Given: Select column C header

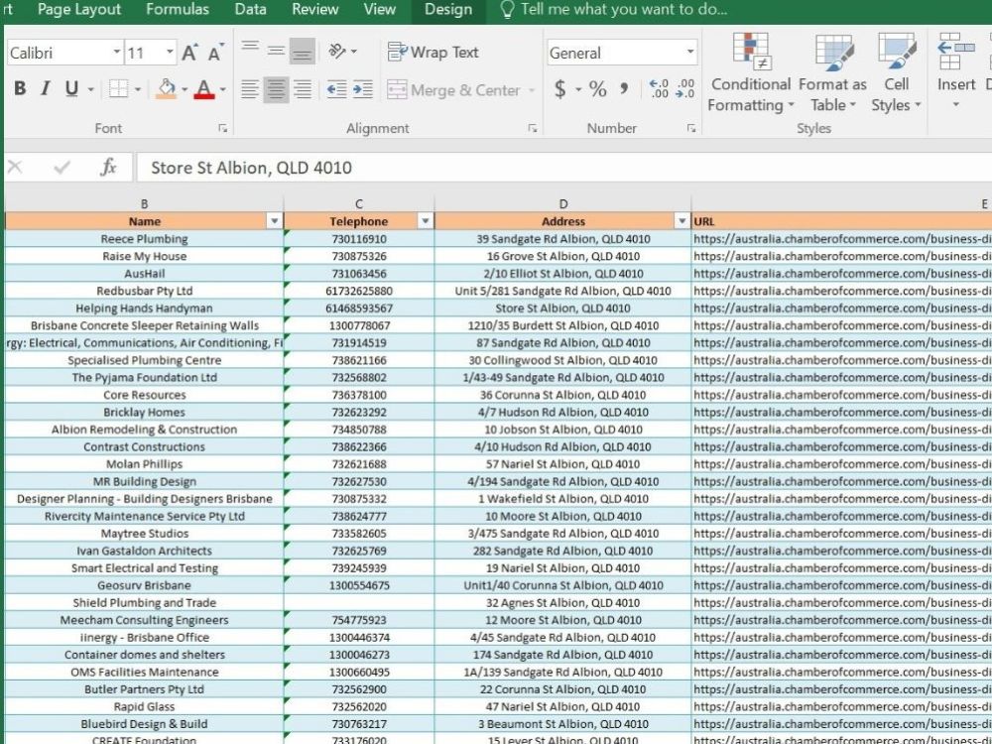Looking at the screenshot, I should click(359, 203).
